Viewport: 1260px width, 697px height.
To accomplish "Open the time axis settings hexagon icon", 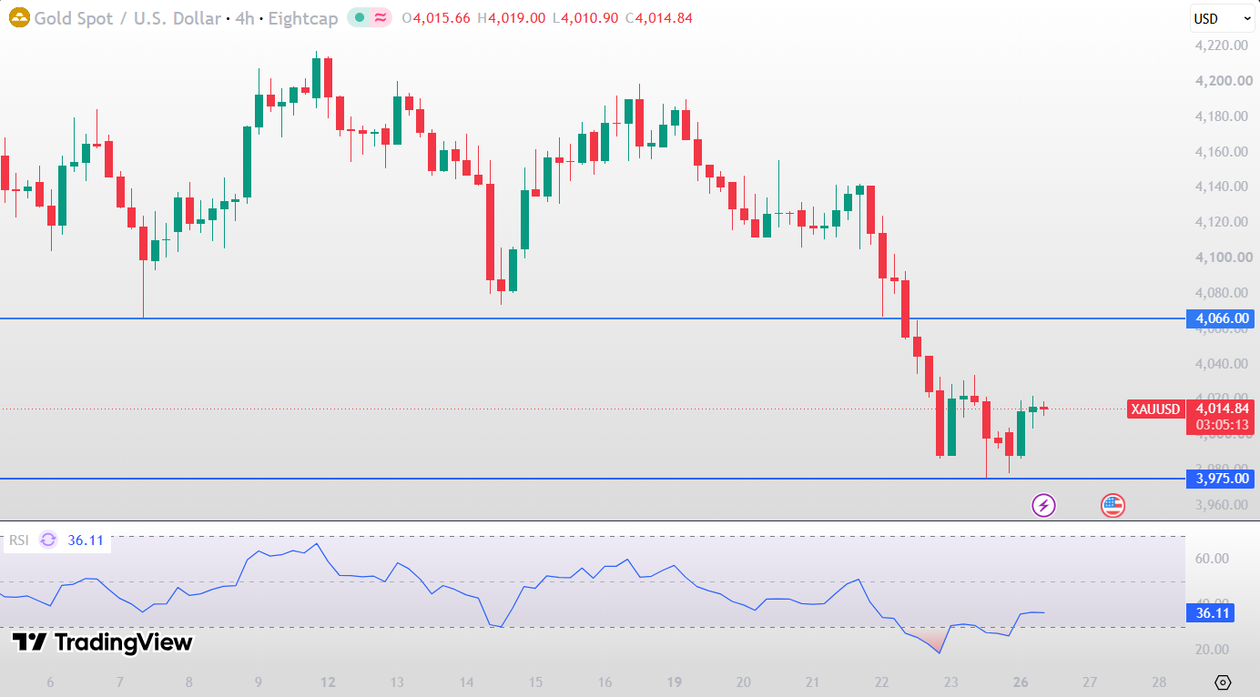I will click(1223, 682).
